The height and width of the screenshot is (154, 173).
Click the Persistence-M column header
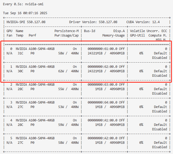click(x=67, y=31)
